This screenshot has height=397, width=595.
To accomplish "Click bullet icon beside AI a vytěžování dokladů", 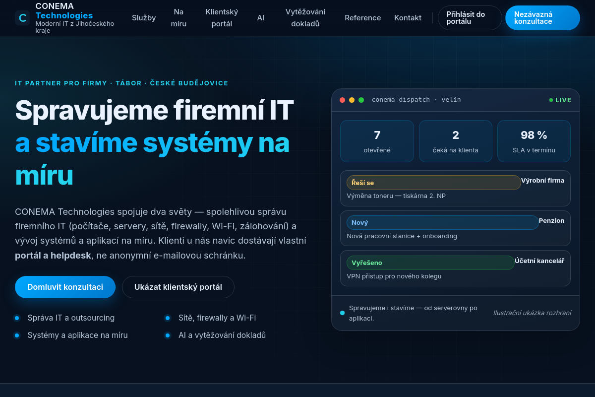I will tap(168, 335).
